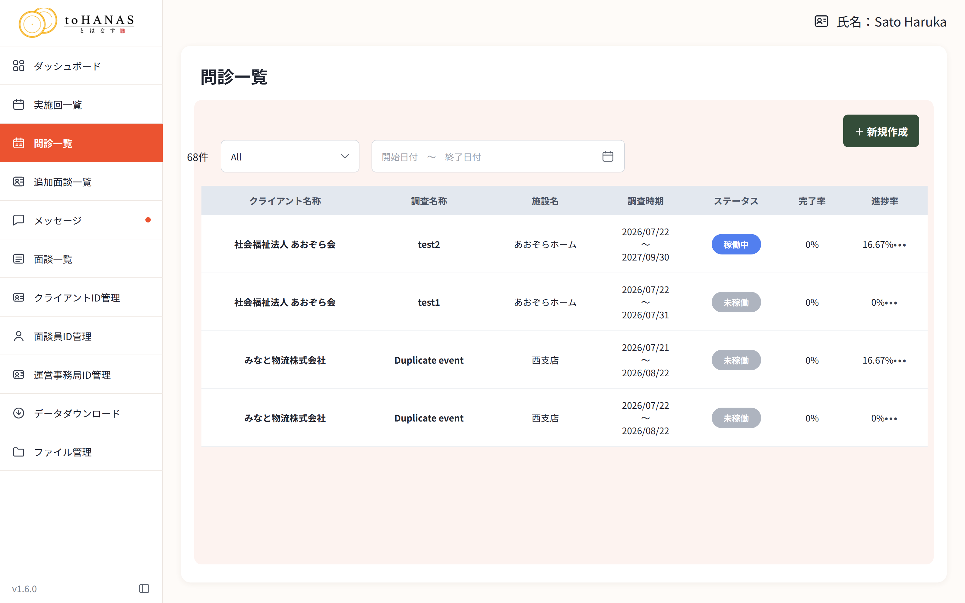Screen dimensions: 965x603
Task: Open the row menu for the last Duplicate event
Action: click(x=891, y=419)
